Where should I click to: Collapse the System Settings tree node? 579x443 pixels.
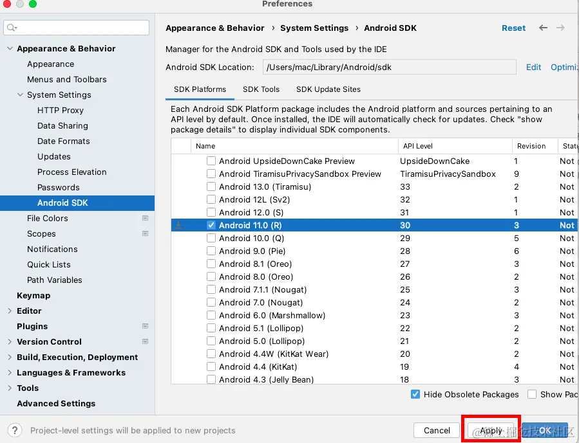pos(20,95)
